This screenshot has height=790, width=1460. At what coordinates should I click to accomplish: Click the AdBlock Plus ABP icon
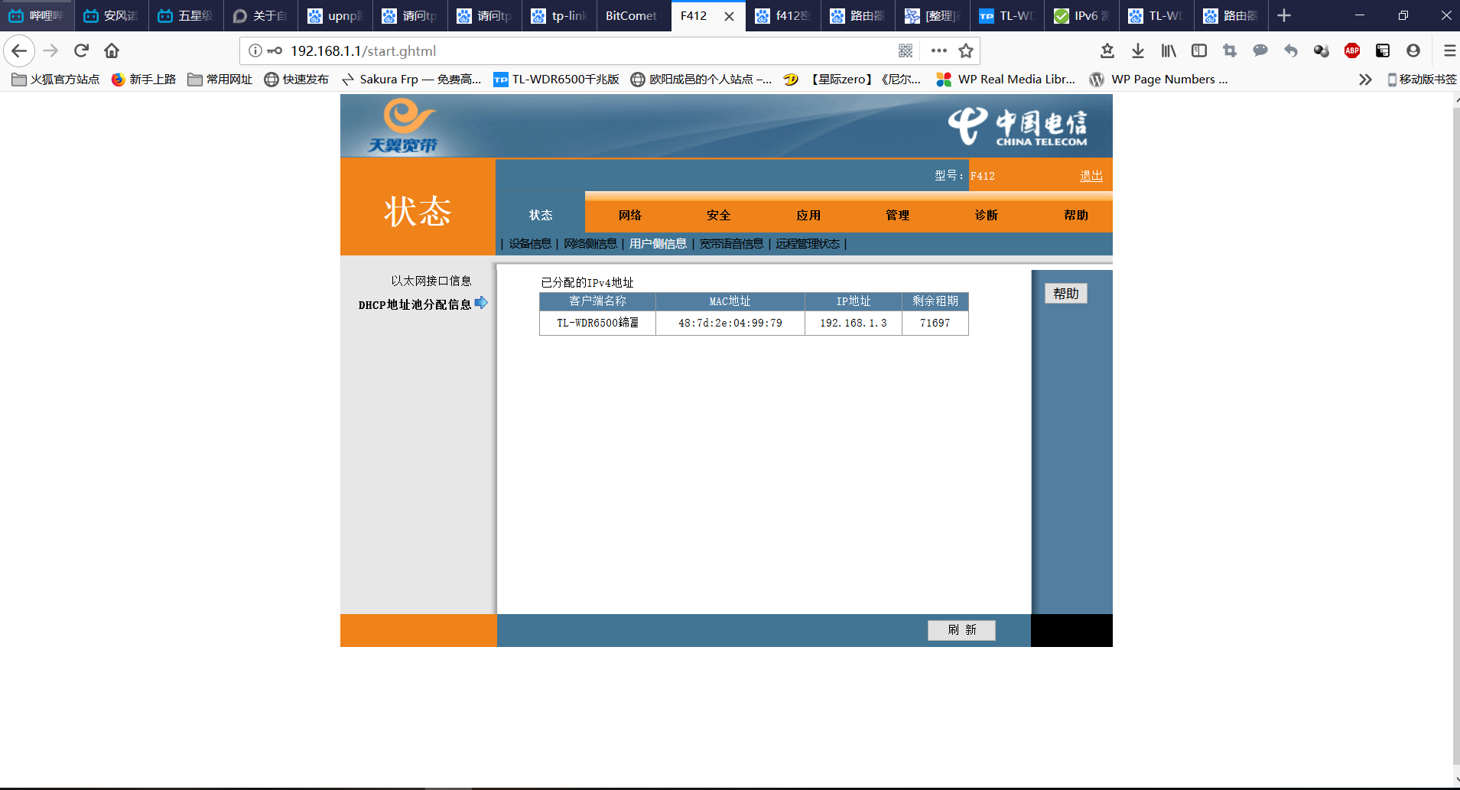1351,50
